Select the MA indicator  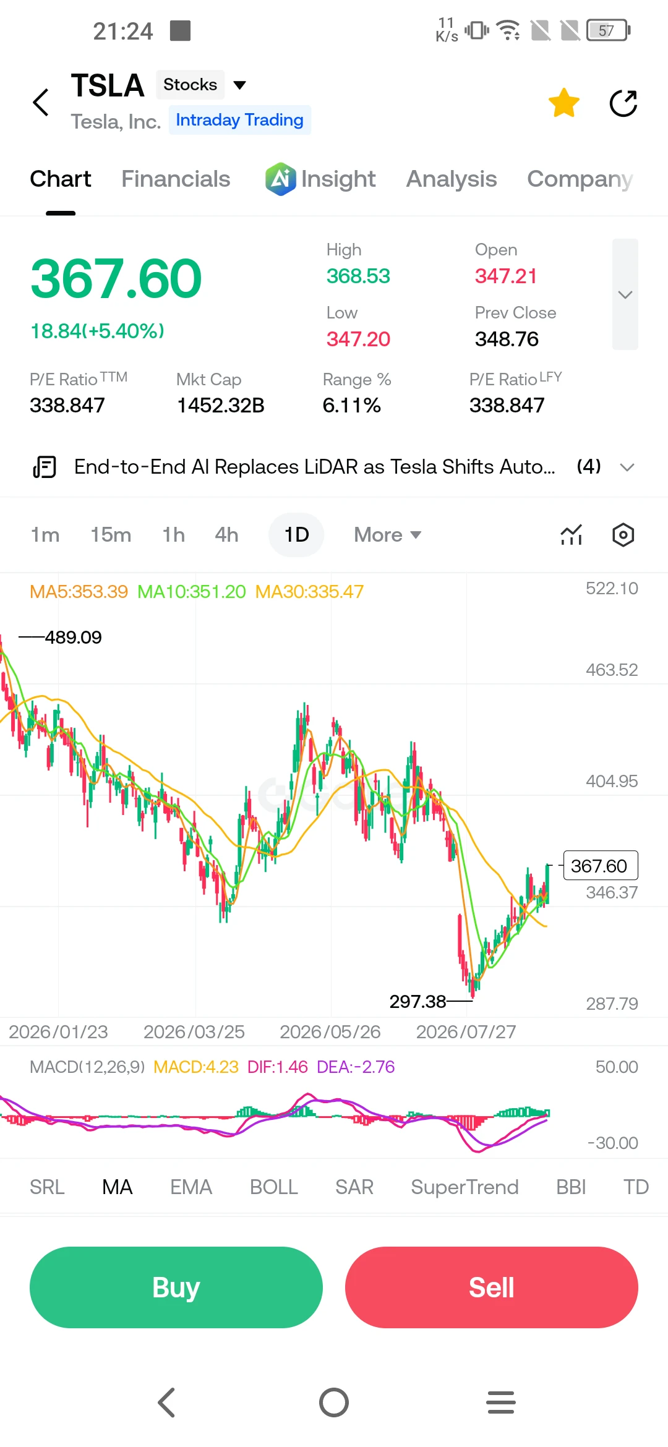point(118,1187)
